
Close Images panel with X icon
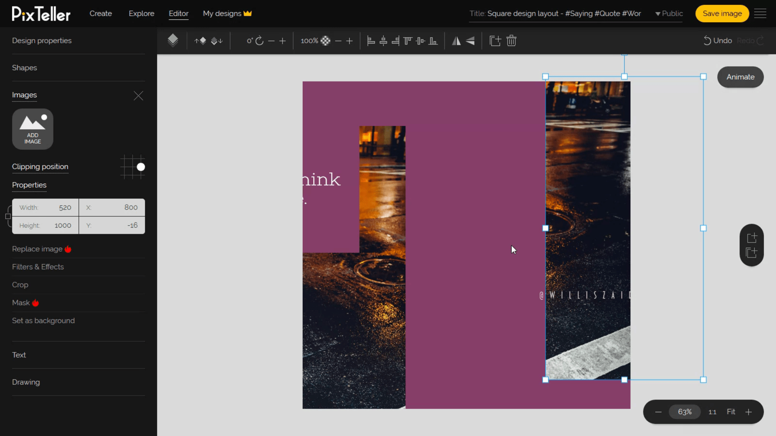pos(138,96)
